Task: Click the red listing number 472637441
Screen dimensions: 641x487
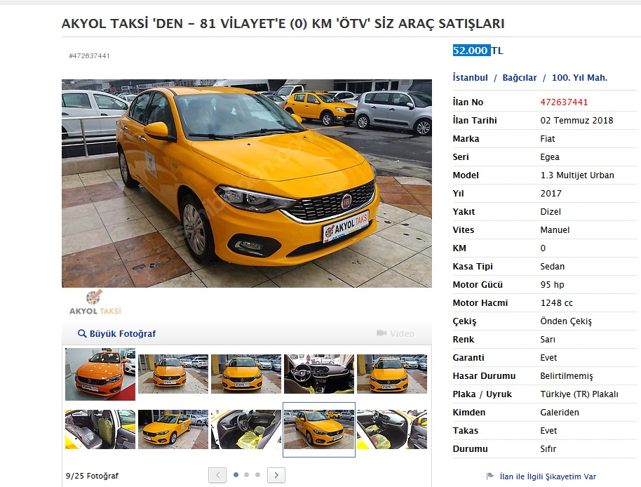Action: (x=564, y=102)
